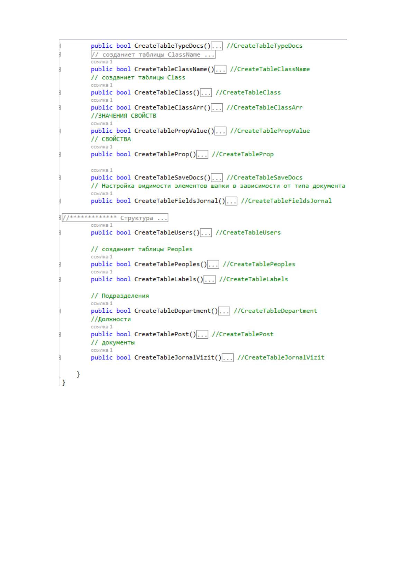Image resolution: width=412 pixels, height=582 pixels.
Task: Expand collapsed body of CreateTableFieldsJornal method
Action: point(231,201)
